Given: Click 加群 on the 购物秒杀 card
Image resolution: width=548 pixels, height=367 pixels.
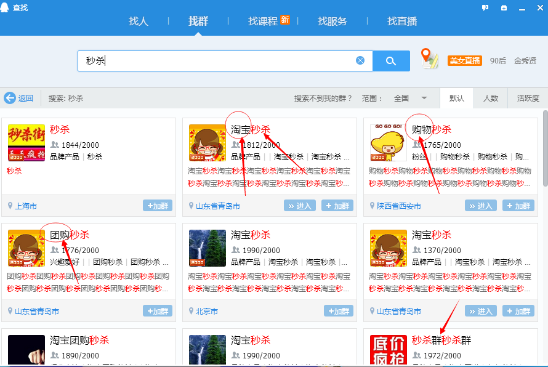Looking at the screenshot, I should point(518,206).
